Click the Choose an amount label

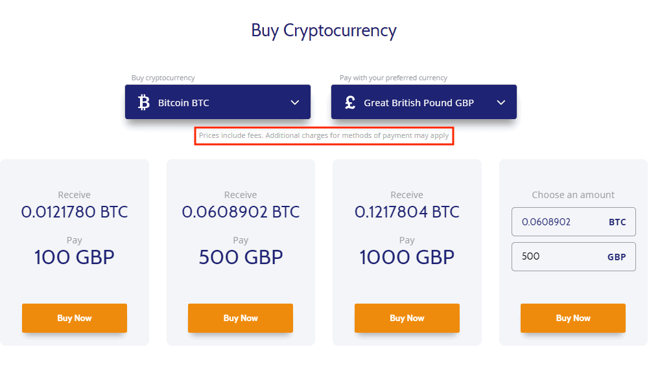(573, 195)
